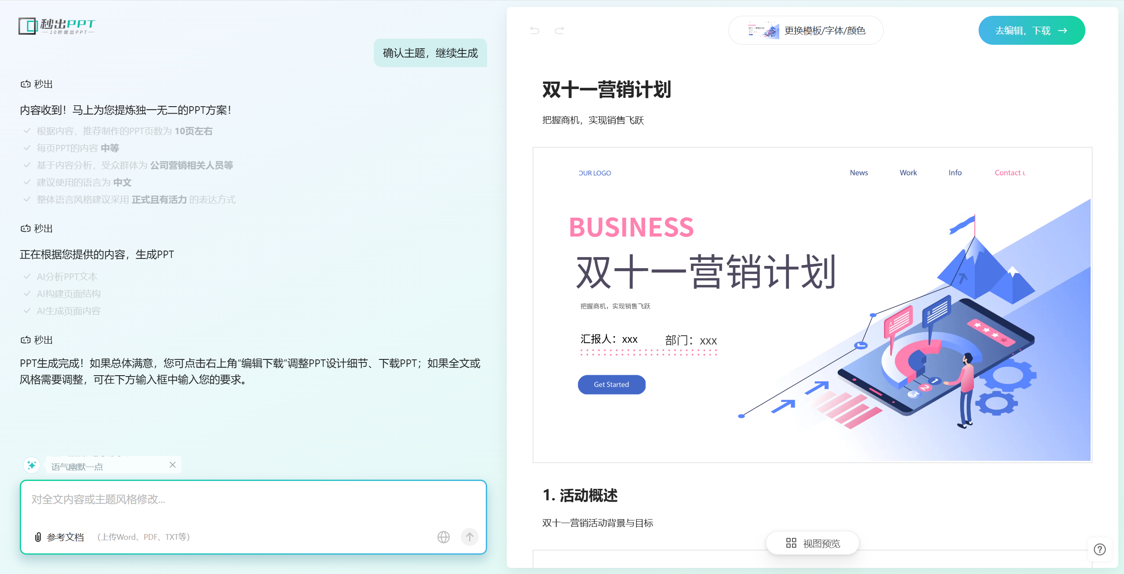The width and height of the screenshot is (1124, 574).
Task: Open 视图预览 grid view
Action: pyautogui.click(x=813, y=543)
